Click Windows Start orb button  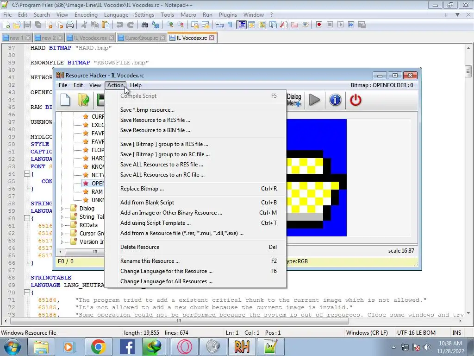12,347
